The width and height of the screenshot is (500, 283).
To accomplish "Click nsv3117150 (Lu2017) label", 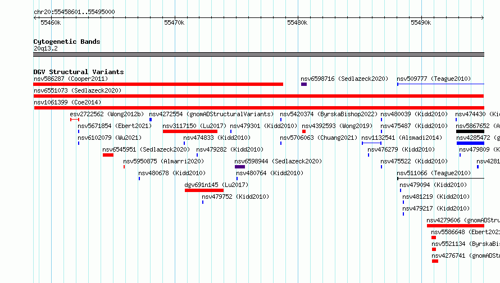I will 194,126.
